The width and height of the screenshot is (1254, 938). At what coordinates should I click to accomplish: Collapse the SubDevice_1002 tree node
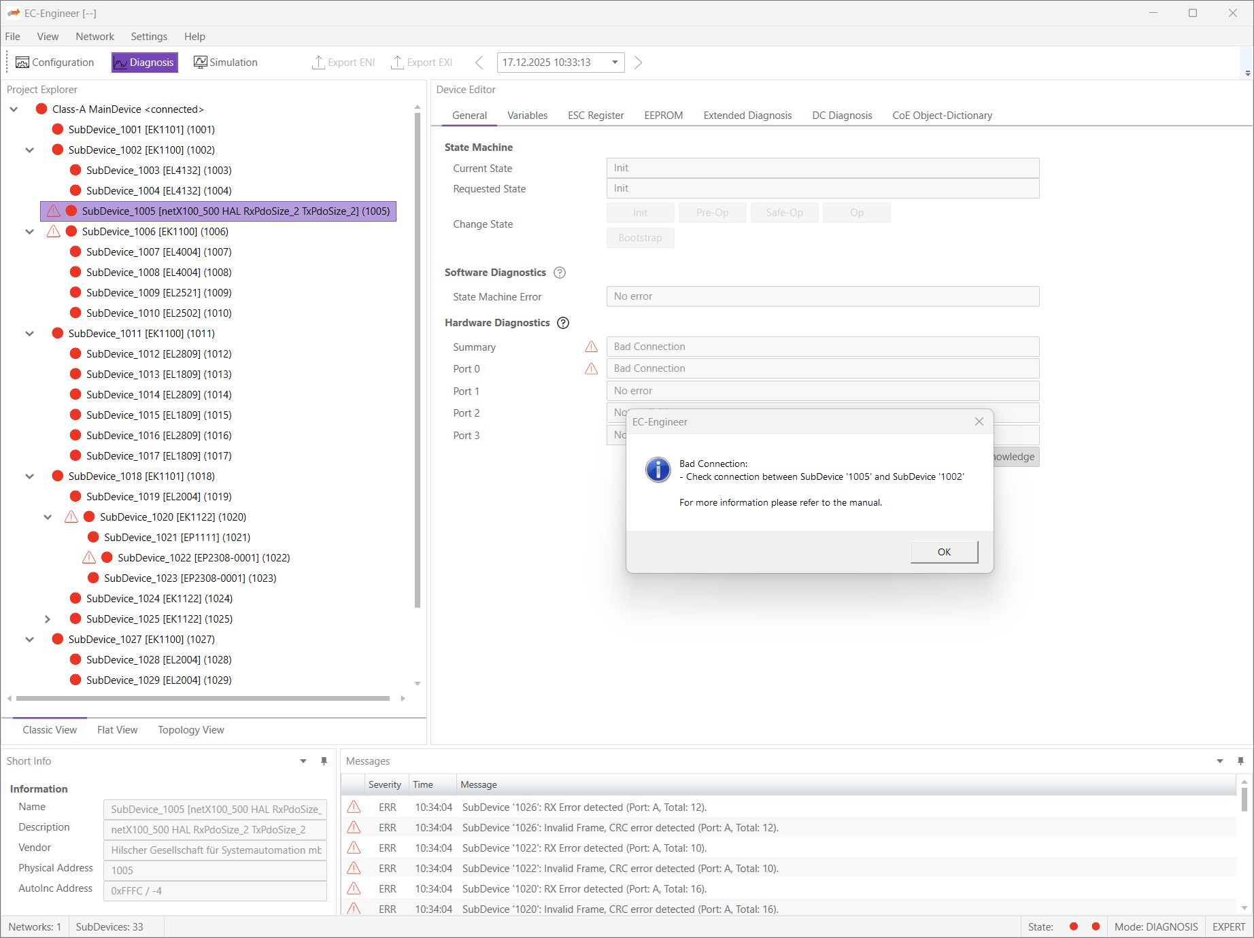30,150
